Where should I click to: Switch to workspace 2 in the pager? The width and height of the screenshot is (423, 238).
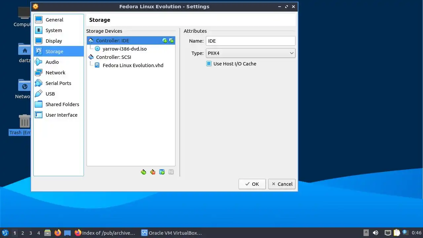point(23,233)
